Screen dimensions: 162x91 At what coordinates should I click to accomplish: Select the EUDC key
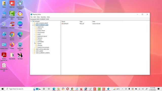pos(39,34)
